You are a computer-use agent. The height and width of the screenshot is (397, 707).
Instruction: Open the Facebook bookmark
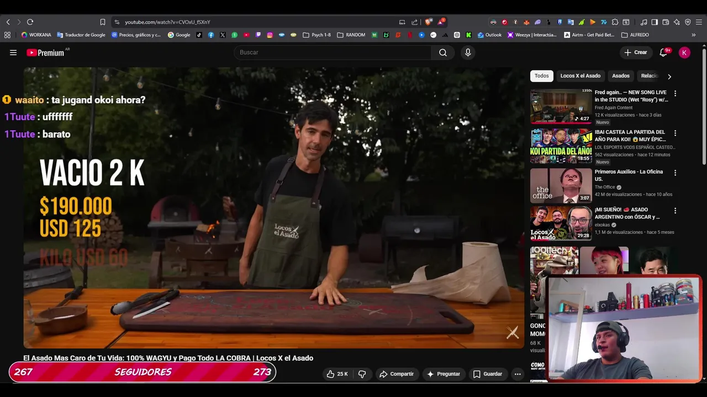click(211, 35)
